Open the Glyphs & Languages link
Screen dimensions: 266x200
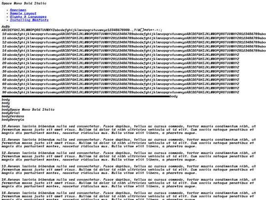pos(28,17)
